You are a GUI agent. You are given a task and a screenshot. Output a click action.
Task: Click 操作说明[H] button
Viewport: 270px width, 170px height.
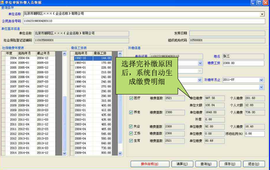tap(150, 164)
